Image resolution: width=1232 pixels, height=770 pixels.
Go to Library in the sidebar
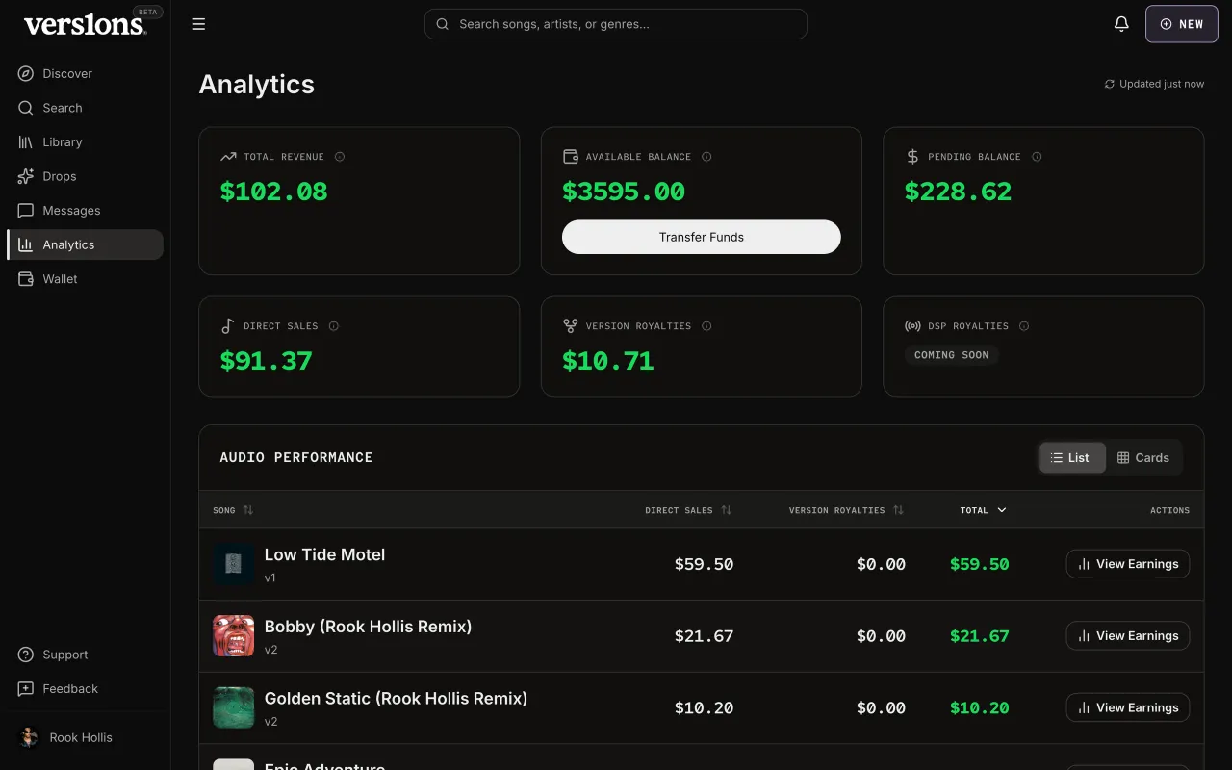tap(85, 142)
